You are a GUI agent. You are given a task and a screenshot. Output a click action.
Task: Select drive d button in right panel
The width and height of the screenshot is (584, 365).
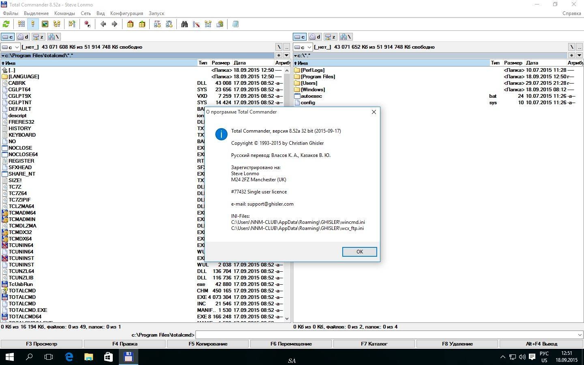point(315,37)
